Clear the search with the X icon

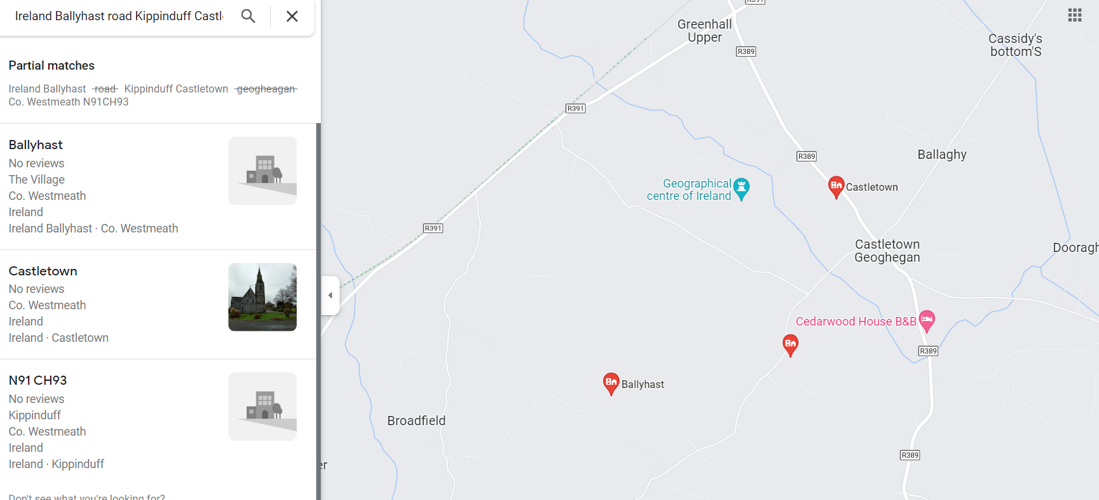pyautogui.click(x=292, y=16)
